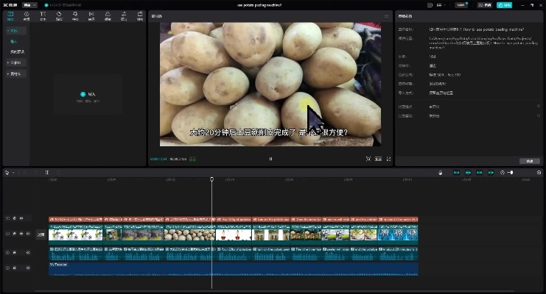Mute the bottom audio track
546x294 pixels.
28,268
